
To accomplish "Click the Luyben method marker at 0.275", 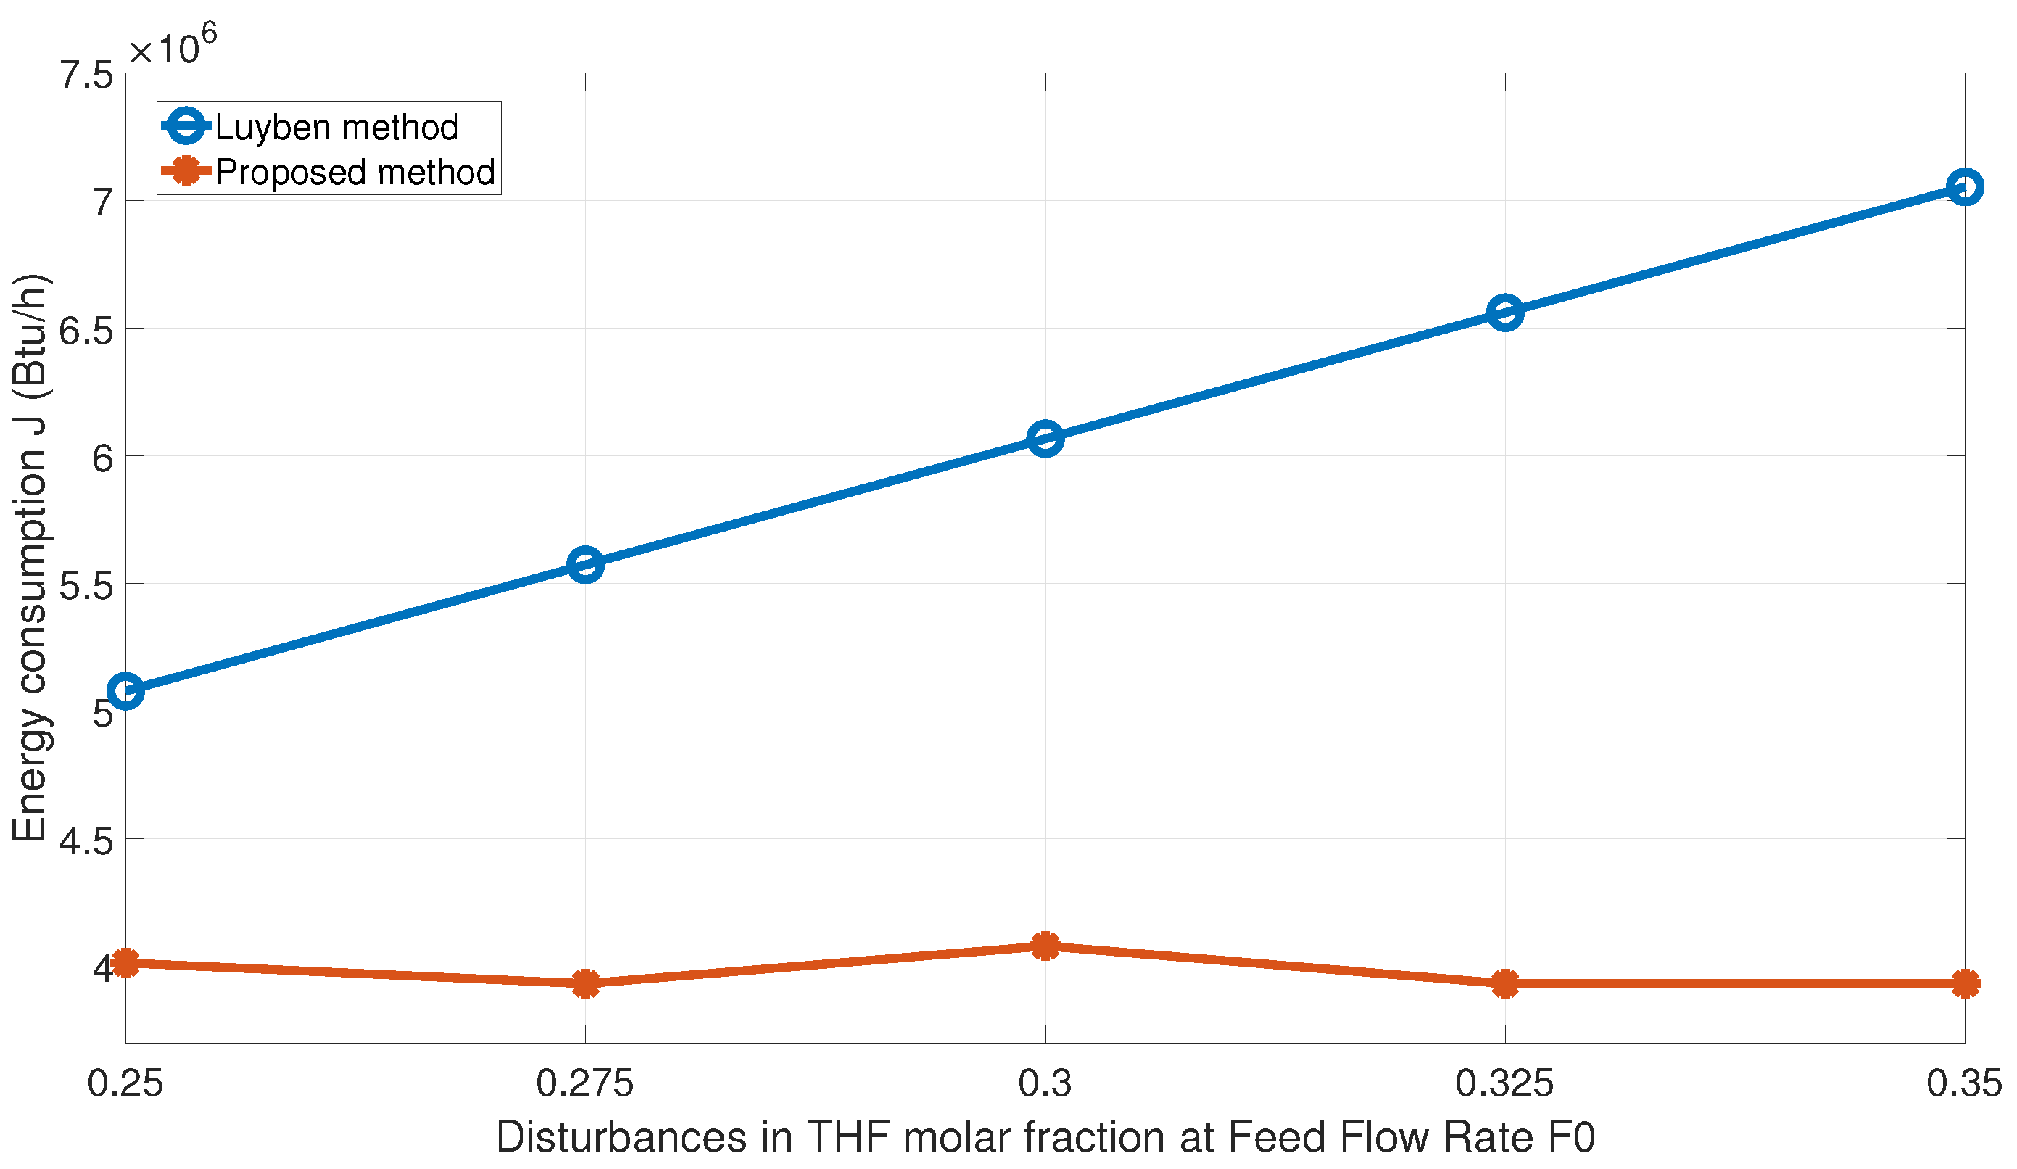I will [x=585, y=566].
